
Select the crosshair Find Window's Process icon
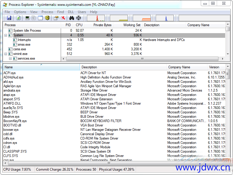[x=78, y=18]
